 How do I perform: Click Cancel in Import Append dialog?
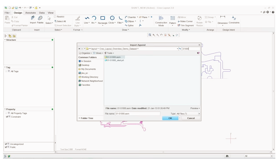point(191,118)
